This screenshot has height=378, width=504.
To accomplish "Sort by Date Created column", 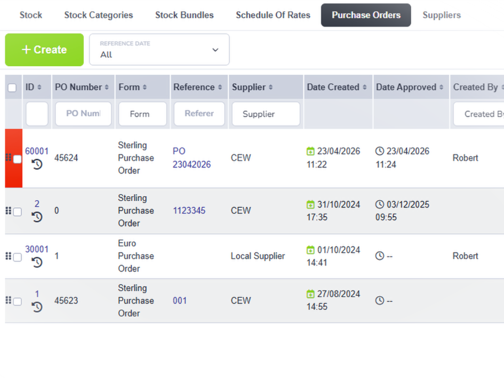I will pyautogui.click(x=364, y=87).
